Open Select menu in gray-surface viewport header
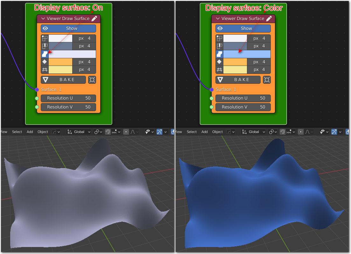351x254 pixels. click(x=17, y=132)
